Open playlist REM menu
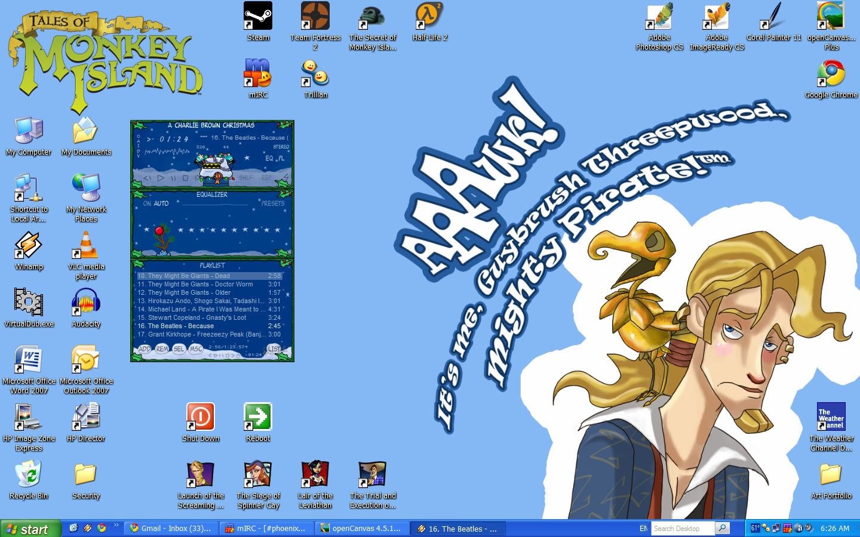The width and height of the screenshot is (860, 537). 162,349
